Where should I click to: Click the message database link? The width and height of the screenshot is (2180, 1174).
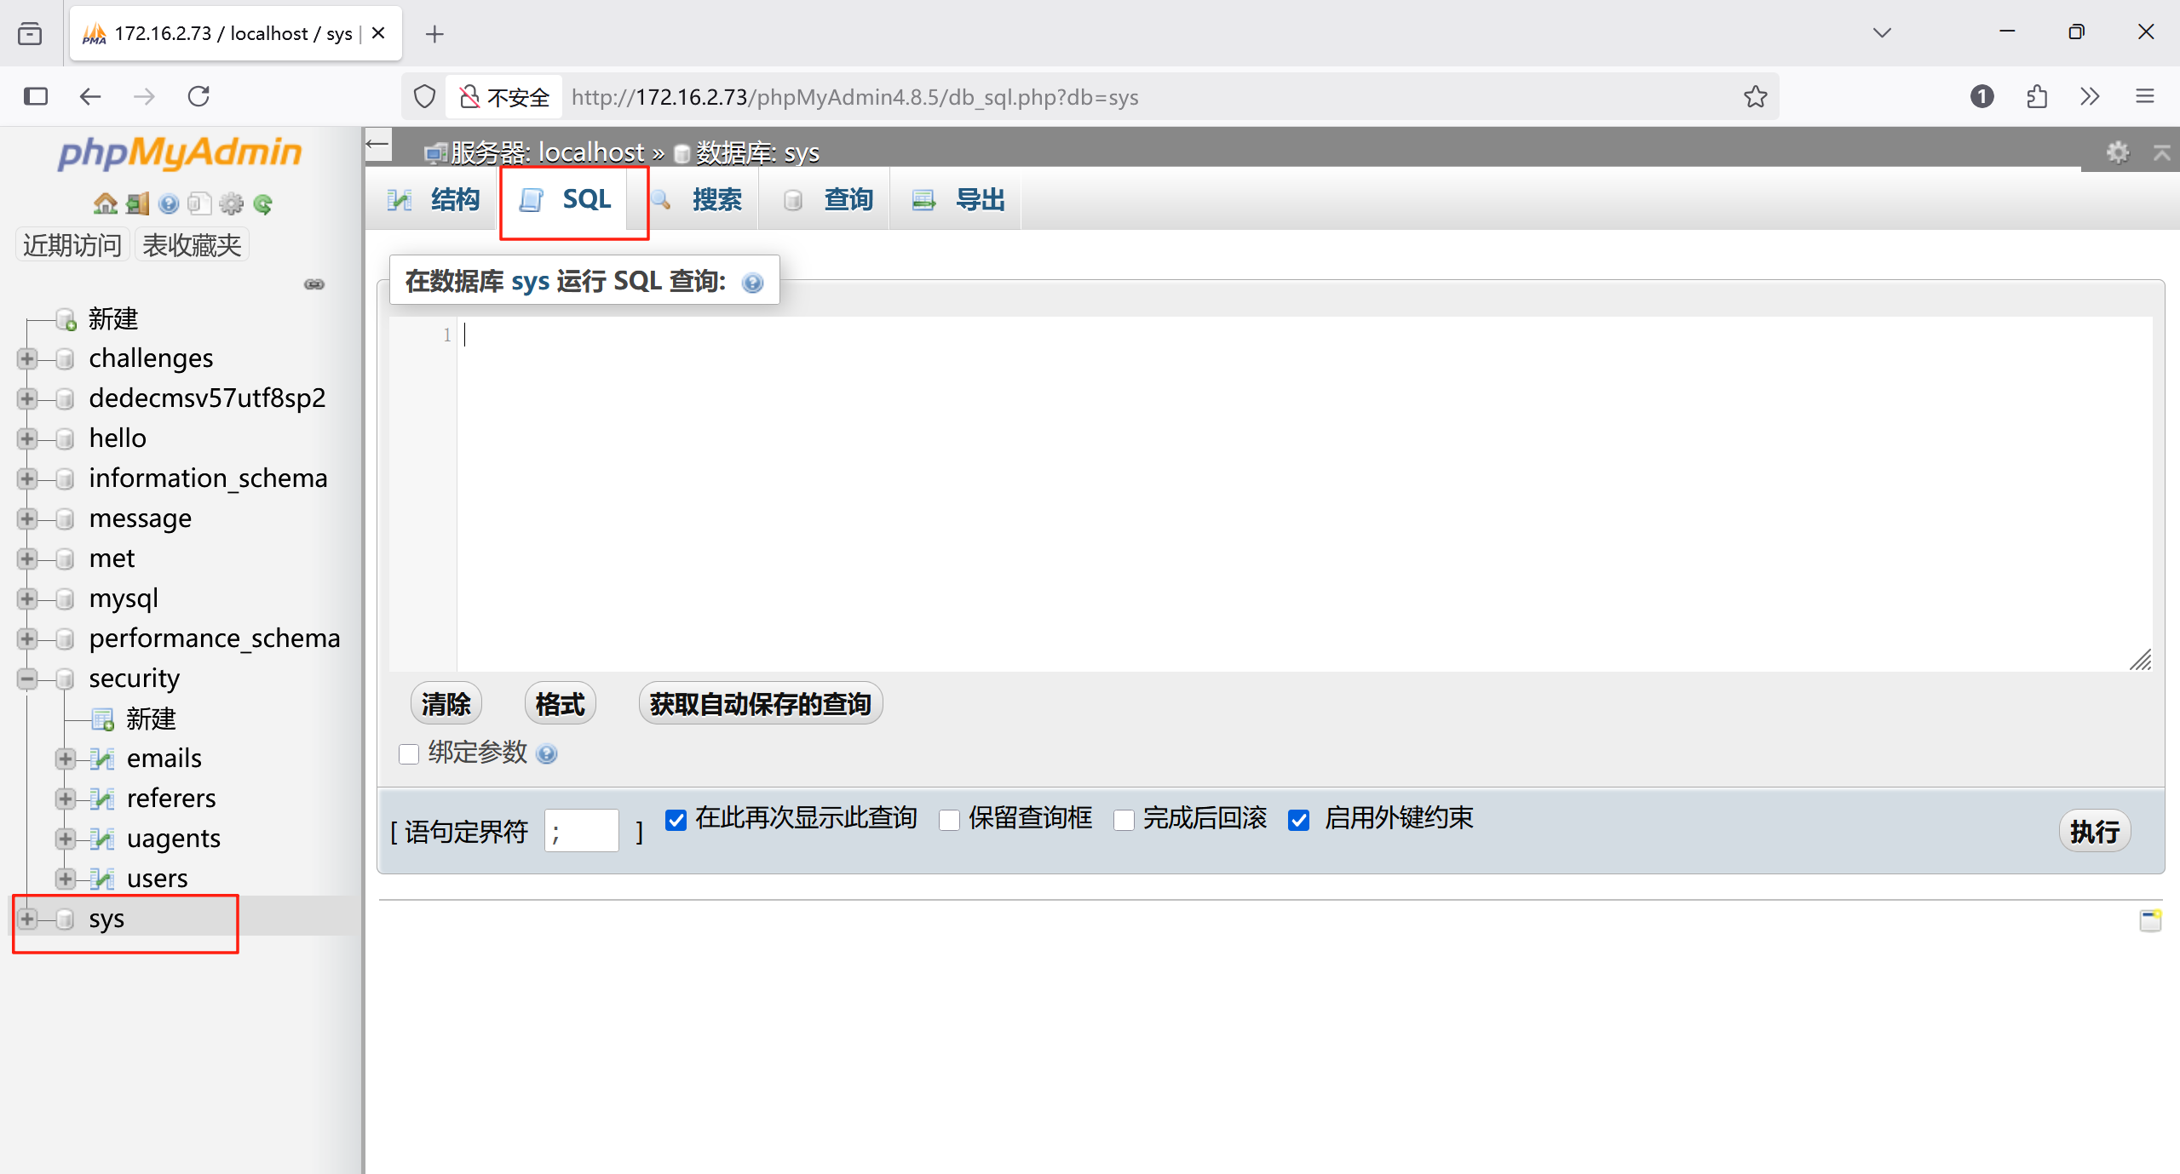(x=141, y=518)
